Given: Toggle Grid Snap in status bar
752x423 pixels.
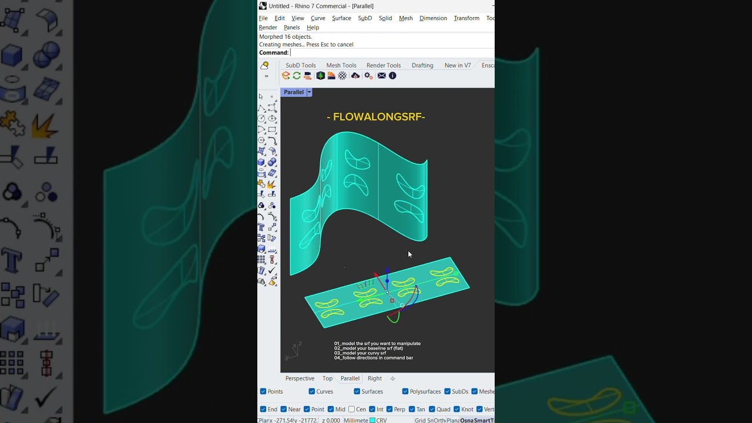Looking at the screenshot, I should 424,420.
